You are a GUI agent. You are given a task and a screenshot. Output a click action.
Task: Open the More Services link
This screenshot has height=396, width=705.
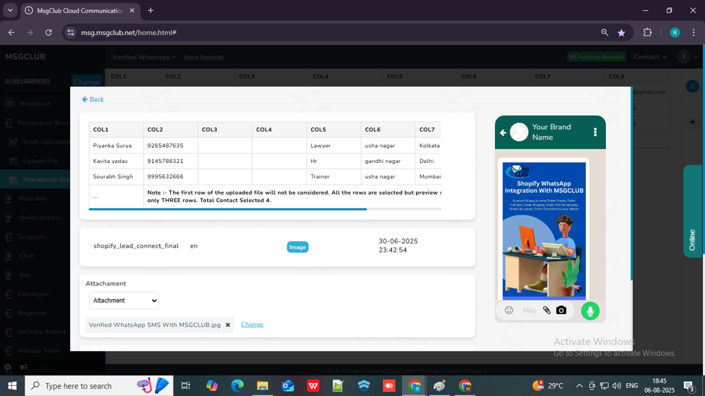pyautogui.click(x=204, y=57)
